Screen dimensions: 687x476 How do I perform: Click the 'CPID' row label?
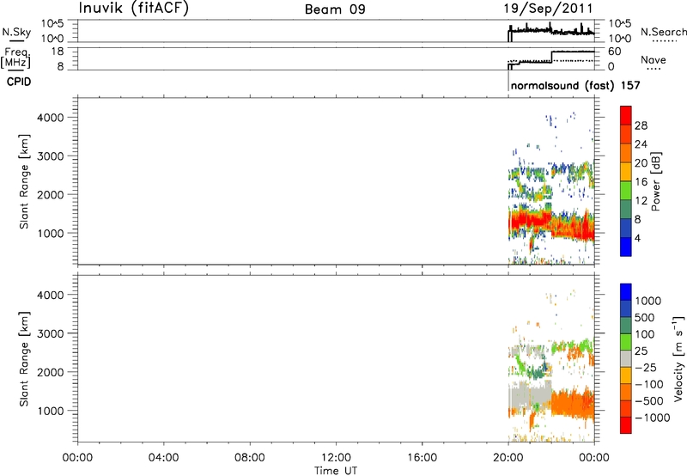click(x=19, y=82)
